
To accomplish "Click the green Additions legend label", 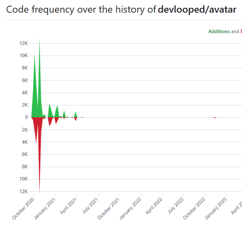I will [219, 31].
